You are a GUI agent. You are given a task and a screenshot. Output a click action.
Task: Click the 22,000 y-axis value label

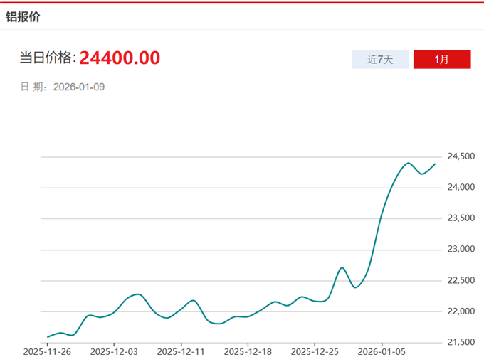click(462, 311)
